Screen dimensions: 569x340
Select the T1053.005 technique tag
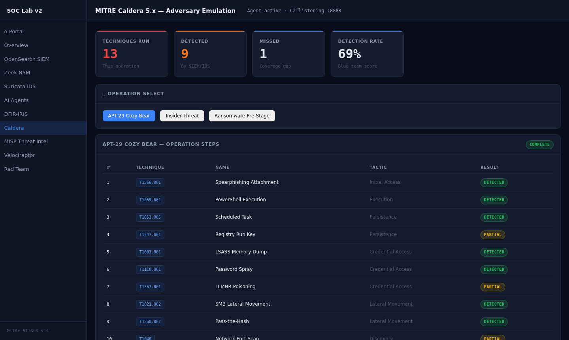(x=150, y=217)
